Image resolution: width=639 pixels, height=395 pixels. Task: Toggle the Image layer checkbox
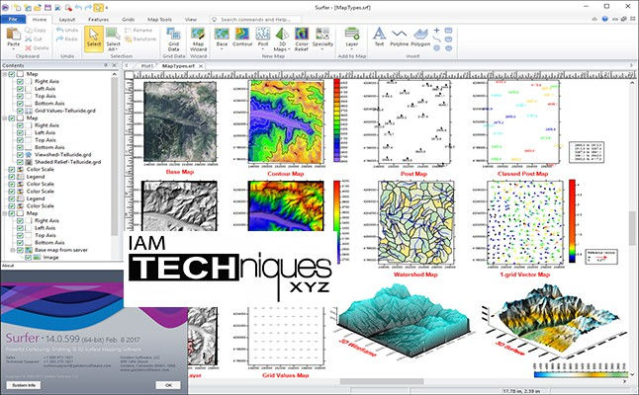tap(28, 257)
